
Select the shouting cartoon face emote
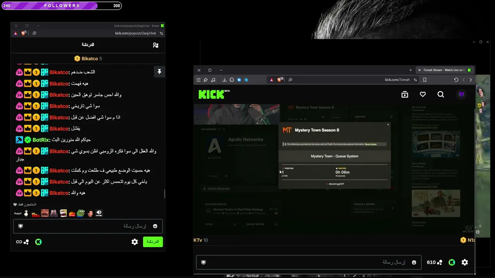tap(63, 213)
